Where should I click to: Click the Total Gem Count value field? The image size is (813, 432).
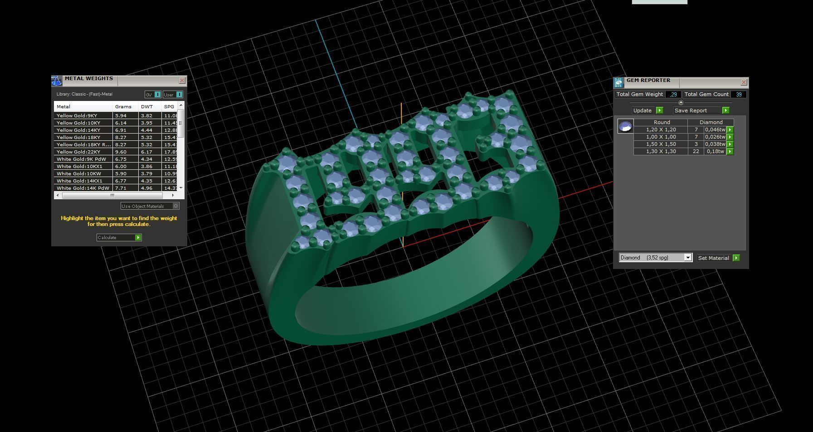[x=739, y=95]
